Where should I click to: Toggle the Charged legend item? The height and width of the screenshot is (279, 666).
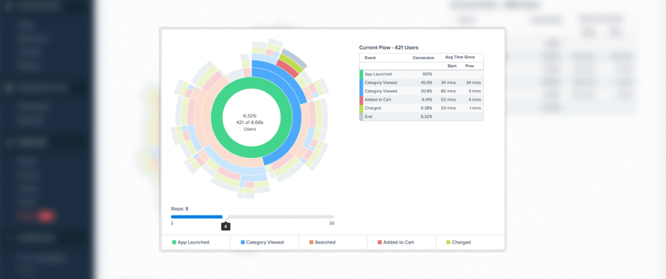[458, 243]
